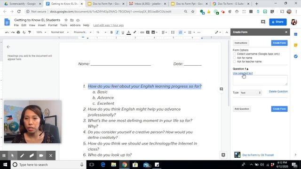
Task: Open the More toolbar options ellipsis
Action: pyautogui.click(x=199, y=32)
